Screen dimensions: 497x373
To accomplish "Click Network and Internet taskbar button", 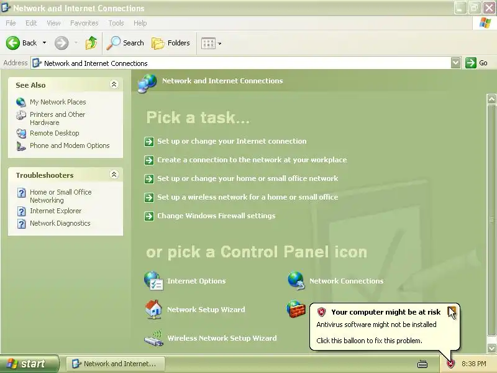I will coord(116,364).
